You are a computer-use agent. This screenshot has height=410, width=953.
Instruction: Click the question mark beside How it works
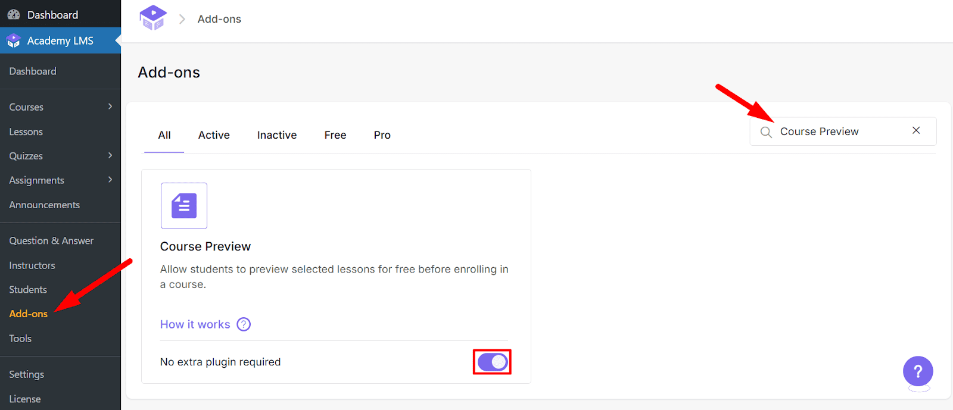[x=243, y=324]
